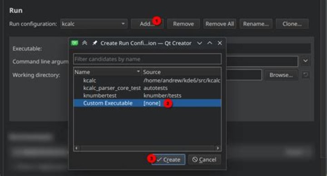Expand the command line arguments chevron dropdown
327x176 pixels.
[x=306, y=61]
